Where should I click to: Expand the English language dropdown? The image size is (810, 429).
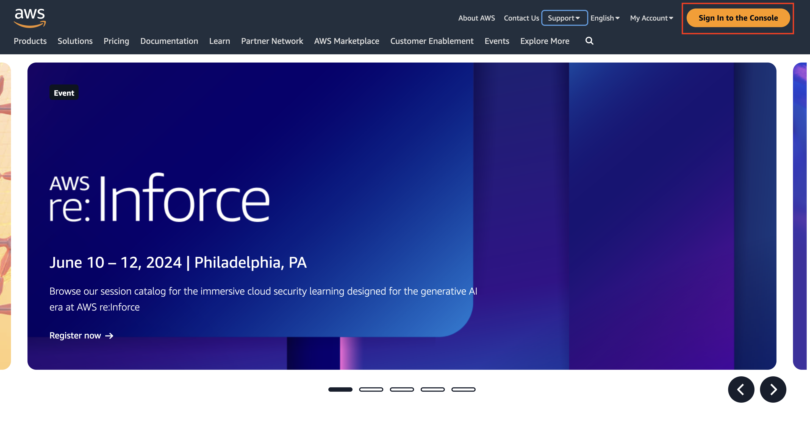604,18
